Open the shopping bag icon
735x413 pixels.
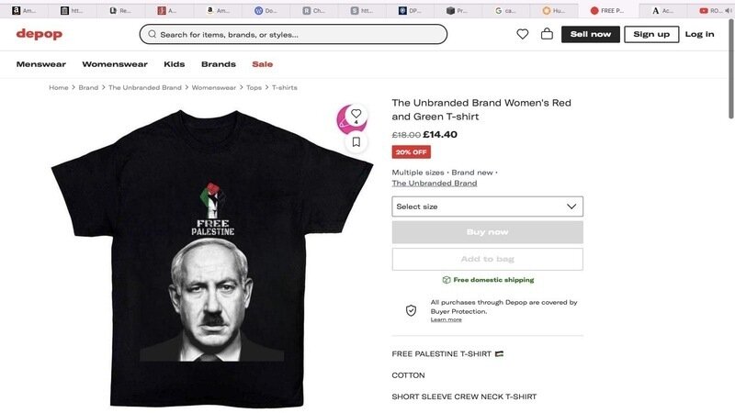[547, 34]
